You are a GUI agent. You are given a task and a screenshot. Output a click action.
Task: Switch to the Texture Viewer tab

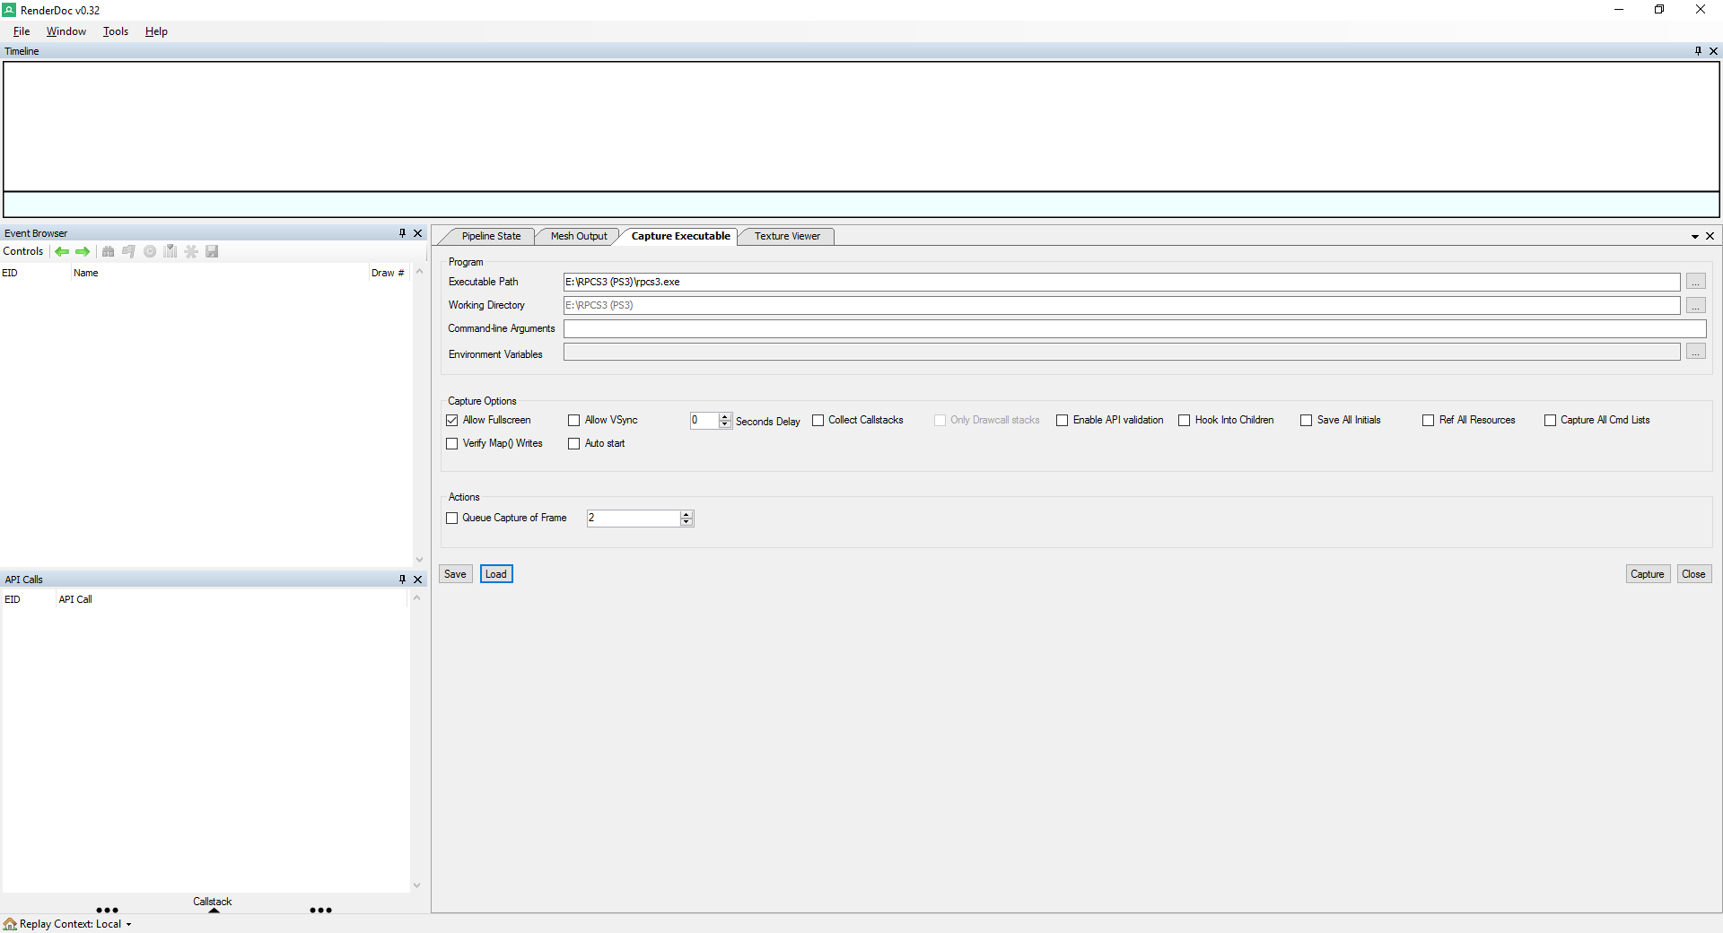coord(787,236)
